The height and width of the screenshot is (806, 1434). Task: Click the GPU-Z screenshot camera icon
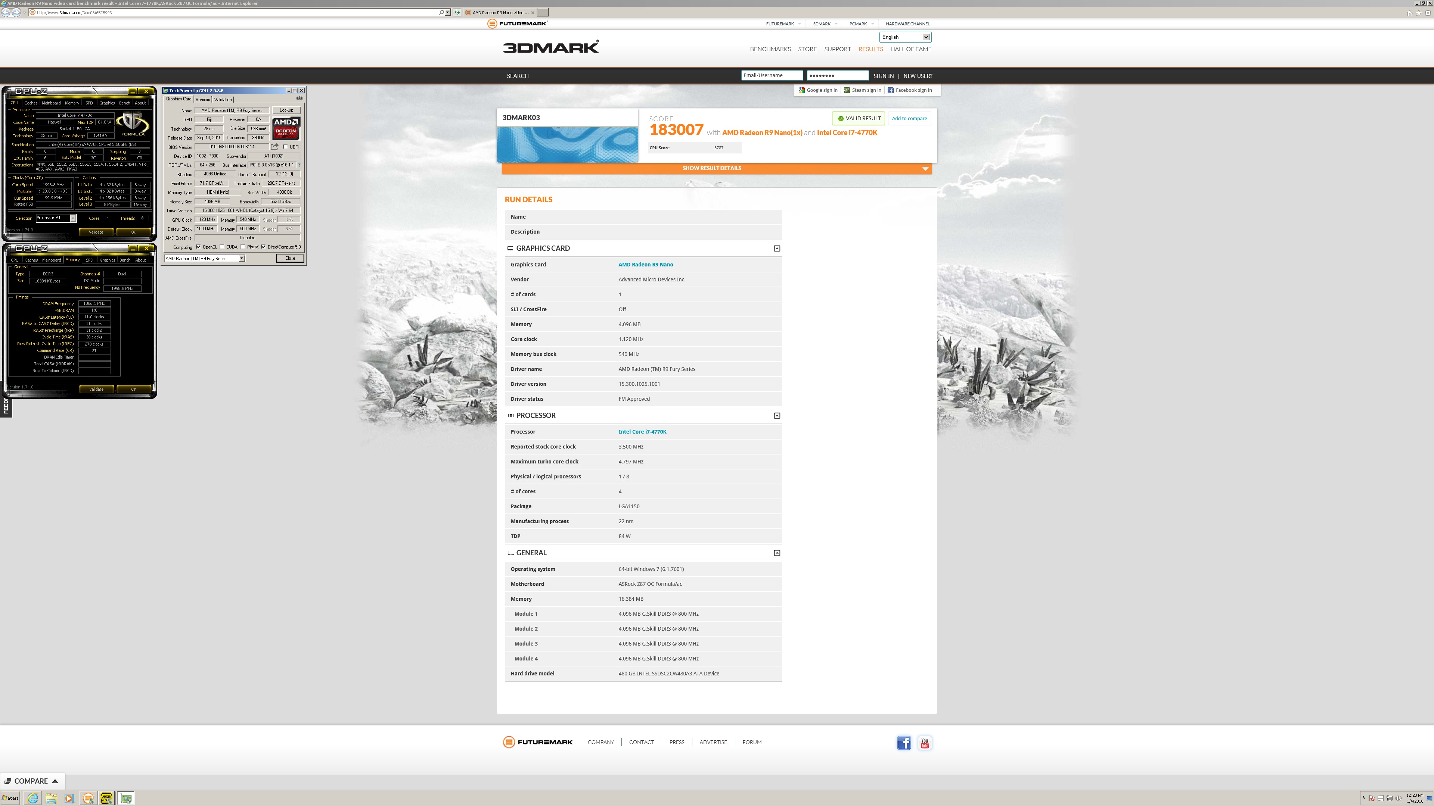pos(299,99)
